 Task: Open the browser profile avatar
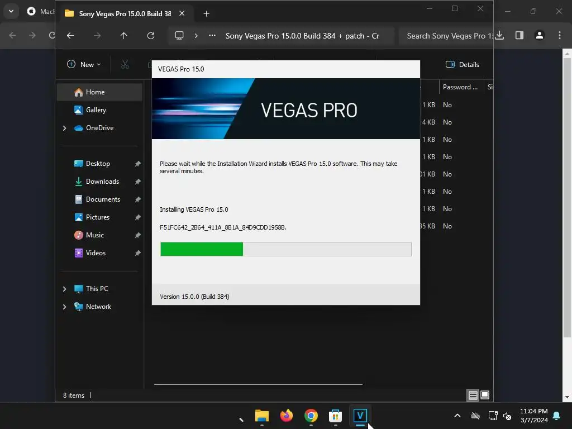(x=540, y=35)
